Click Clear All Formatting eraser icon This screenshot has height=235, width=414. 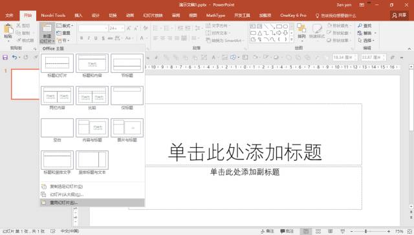[x=145, y=28]
